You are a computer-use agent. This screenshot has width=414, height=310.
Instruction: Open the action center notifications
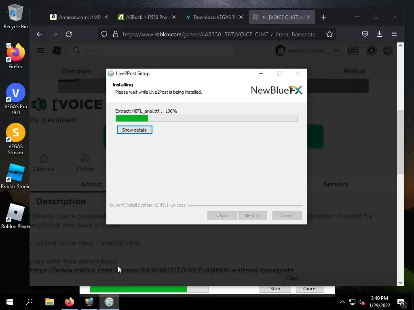click(401, 302)
